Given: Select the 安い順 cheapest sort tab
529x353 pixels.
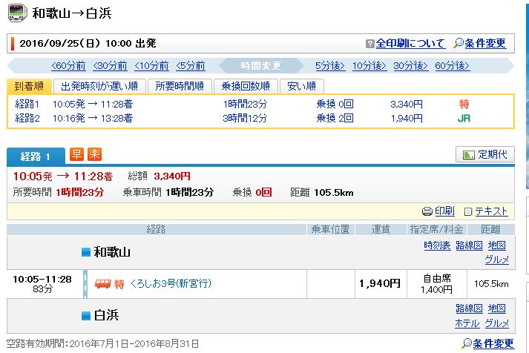Looking at the screenshot, I should (x=301, y=86).
